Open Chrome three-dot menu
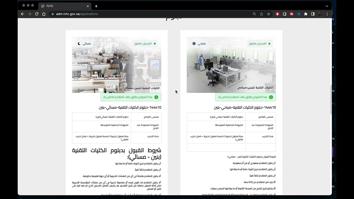 pos(327,14)
